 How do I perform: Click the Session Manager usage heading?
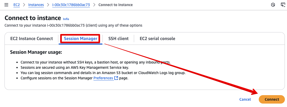coord(36,52)
